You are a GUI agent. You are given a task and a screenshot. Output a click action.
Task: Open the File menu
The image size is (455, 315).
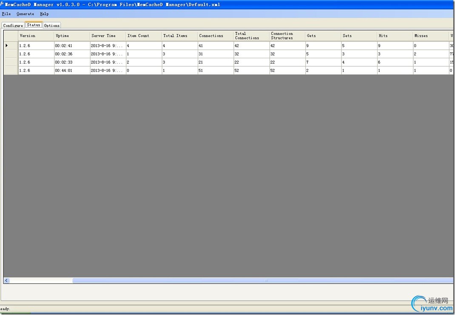(6, 14)
